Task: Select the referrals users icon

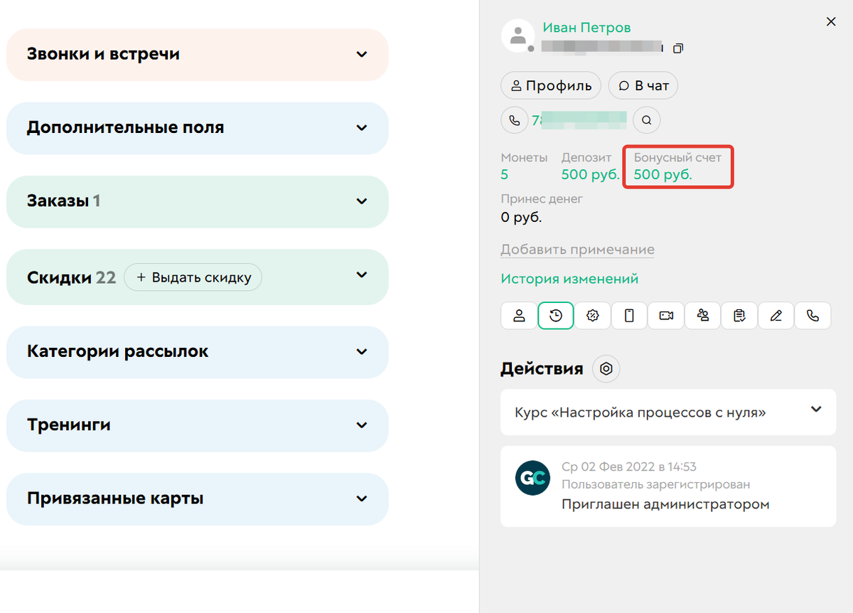Action: 703,315
